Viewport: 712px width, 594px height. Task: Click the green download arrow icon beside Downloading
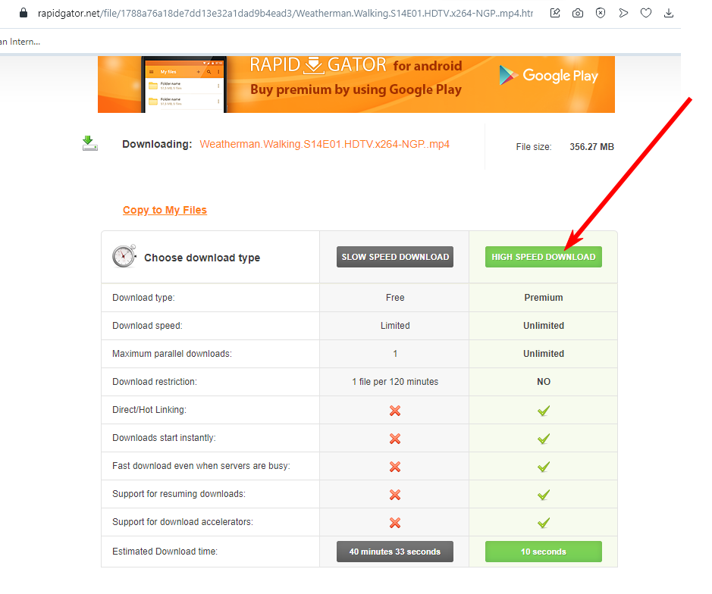90,143
